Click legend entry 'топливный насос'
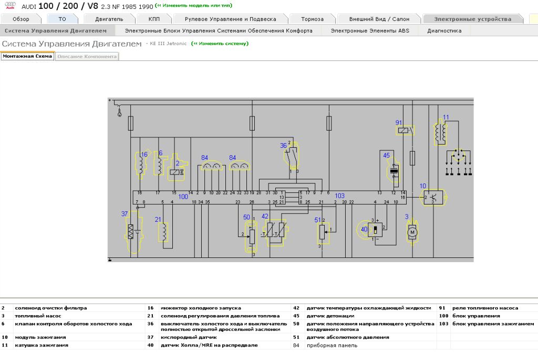The width and height of the screenshot is (538, 356). [x=38, y=316]
